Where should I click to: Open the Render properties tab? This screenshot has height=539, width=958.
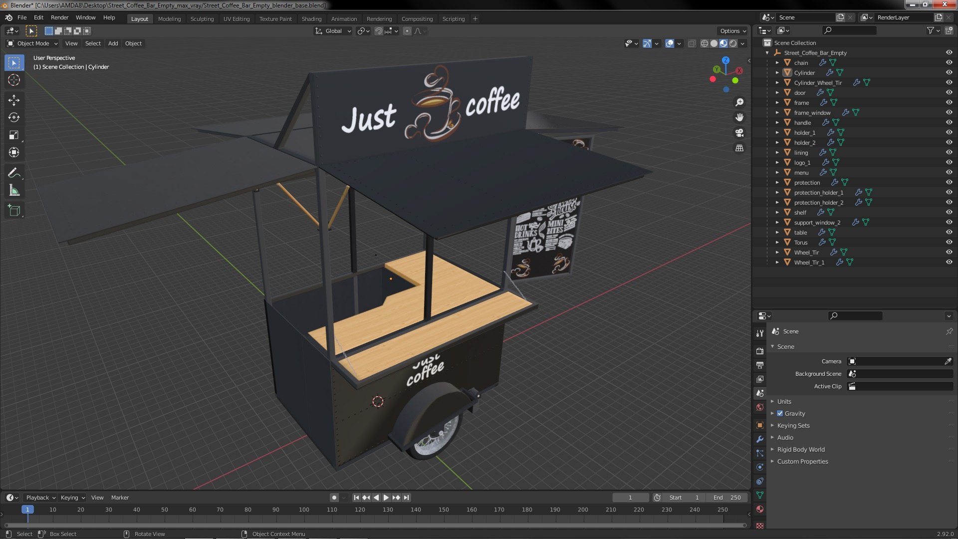(760, 351)
